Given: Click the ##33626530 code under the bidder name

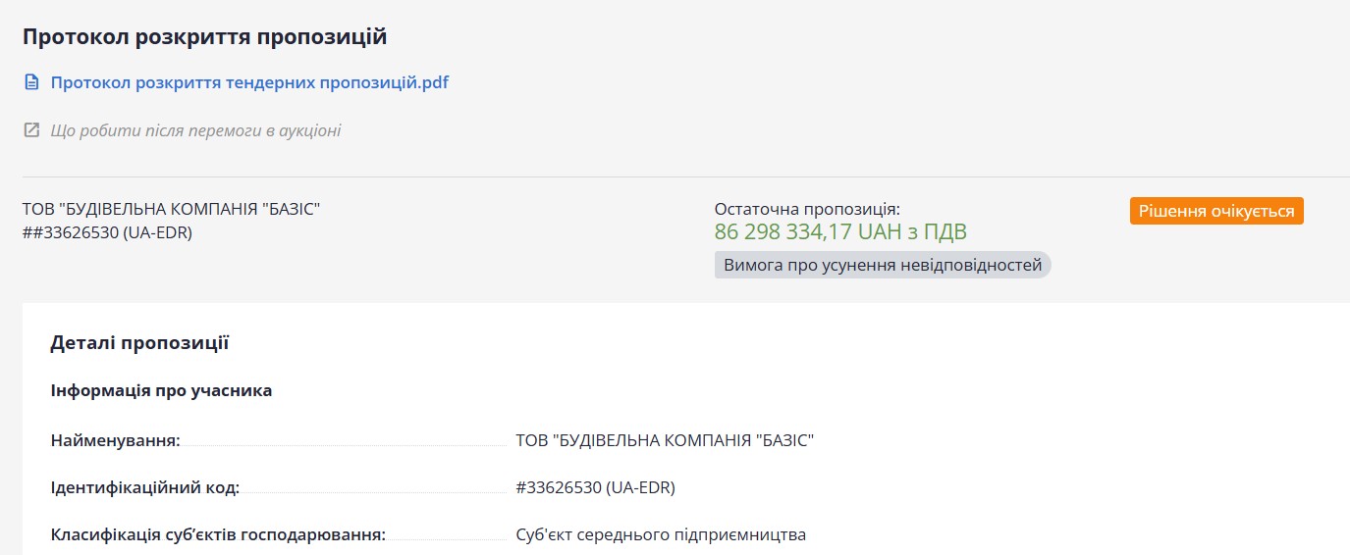Looking at the screenshot, I should (x=107, y=232).
